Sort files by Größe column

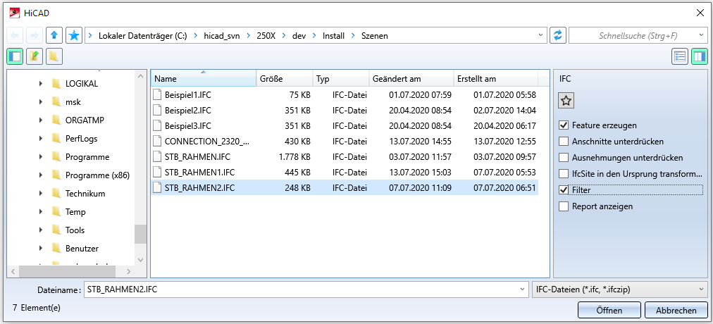pyautogui.click(x=285, y=79)
